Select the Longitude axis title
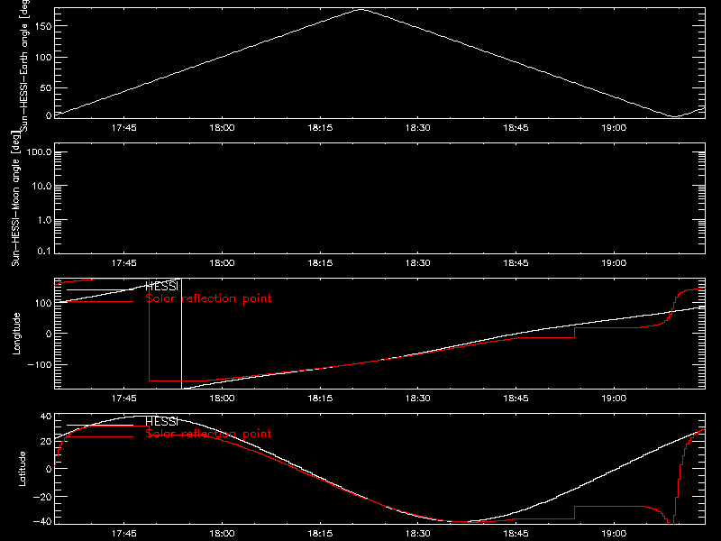 (16, 334)
